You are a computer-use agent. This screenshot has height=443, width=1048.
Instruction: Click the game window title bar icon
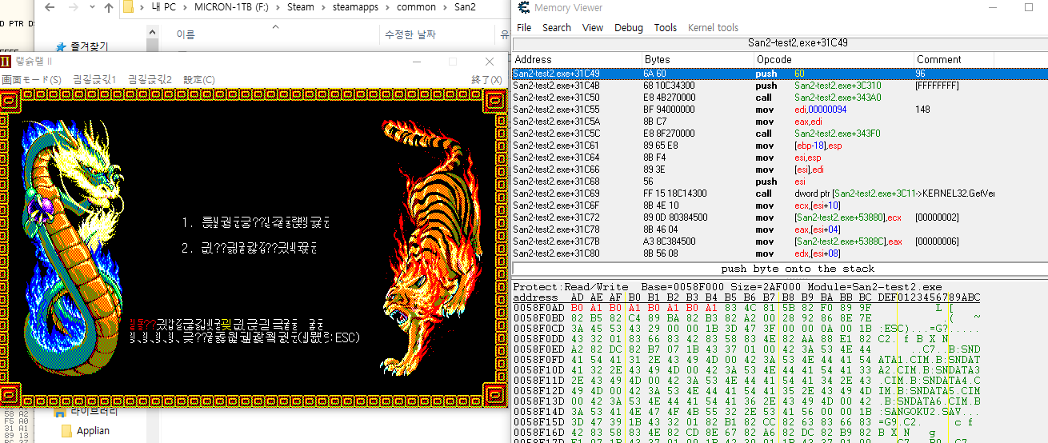6,62
